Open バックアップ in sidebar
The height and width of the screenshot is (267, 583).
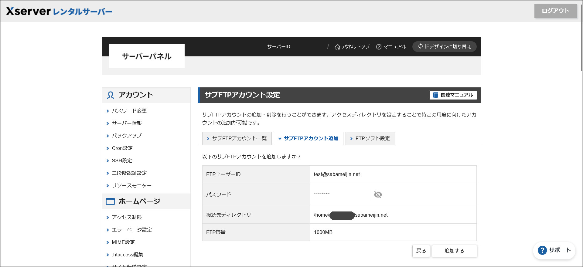(x=127, y=136)
